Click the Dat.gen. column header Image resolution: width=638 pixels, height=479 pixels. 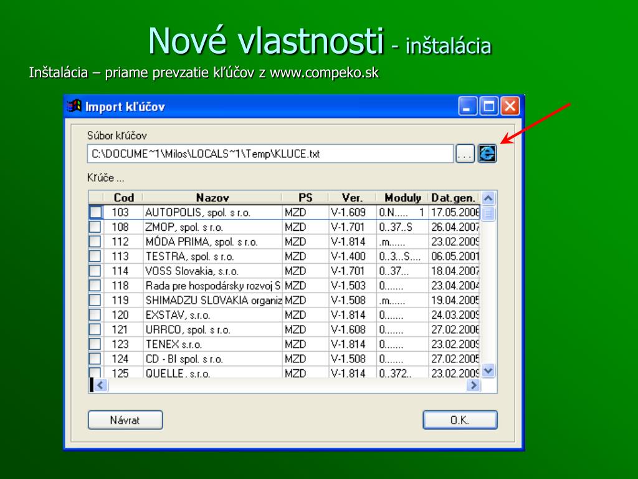coord(454,198)
